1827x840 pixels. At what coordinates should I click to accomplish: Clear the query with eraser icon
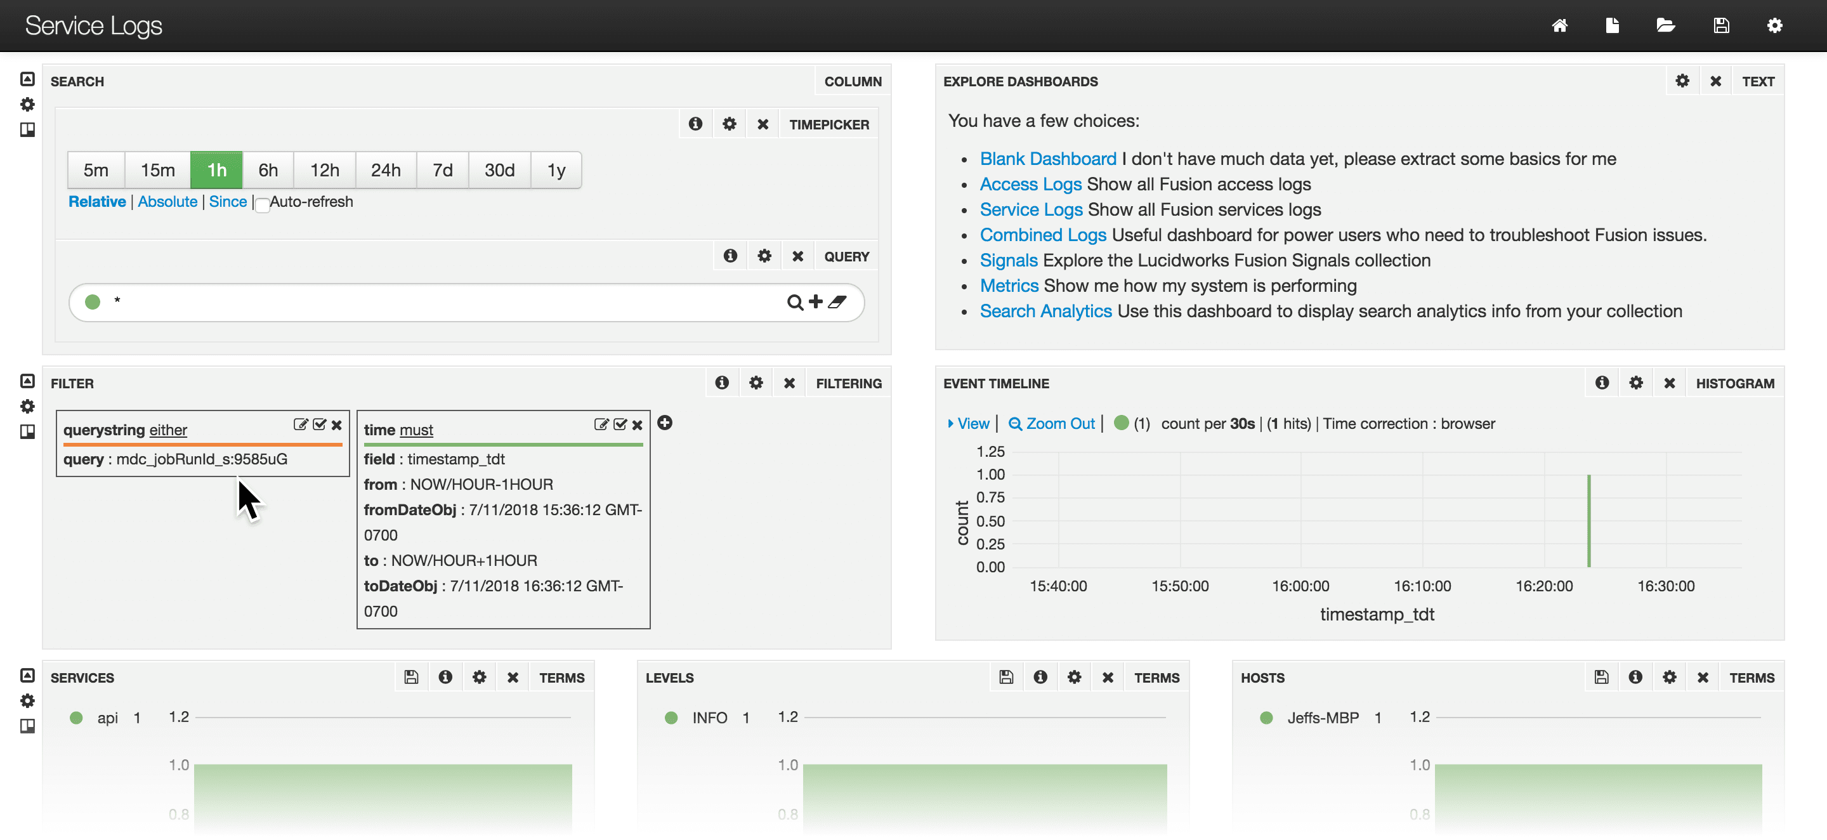(x=837, y=301)
